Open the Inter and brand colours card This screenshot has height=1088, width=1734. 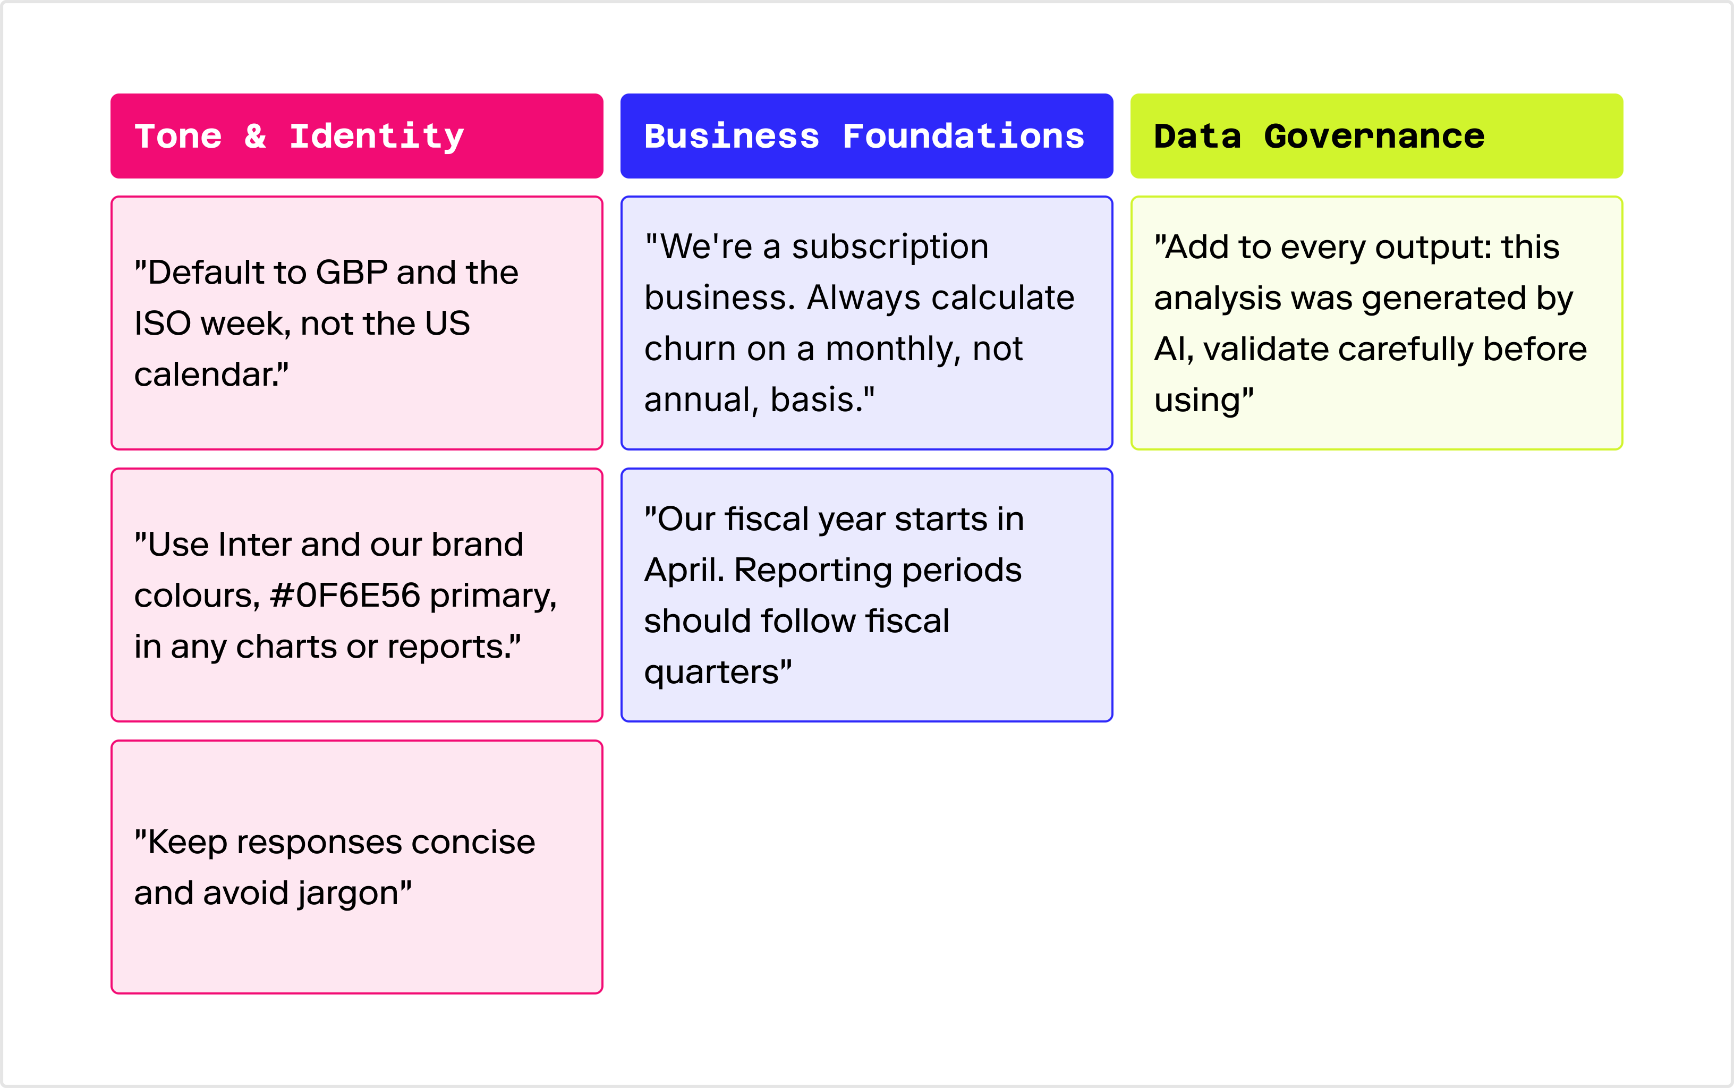[357, 595]
